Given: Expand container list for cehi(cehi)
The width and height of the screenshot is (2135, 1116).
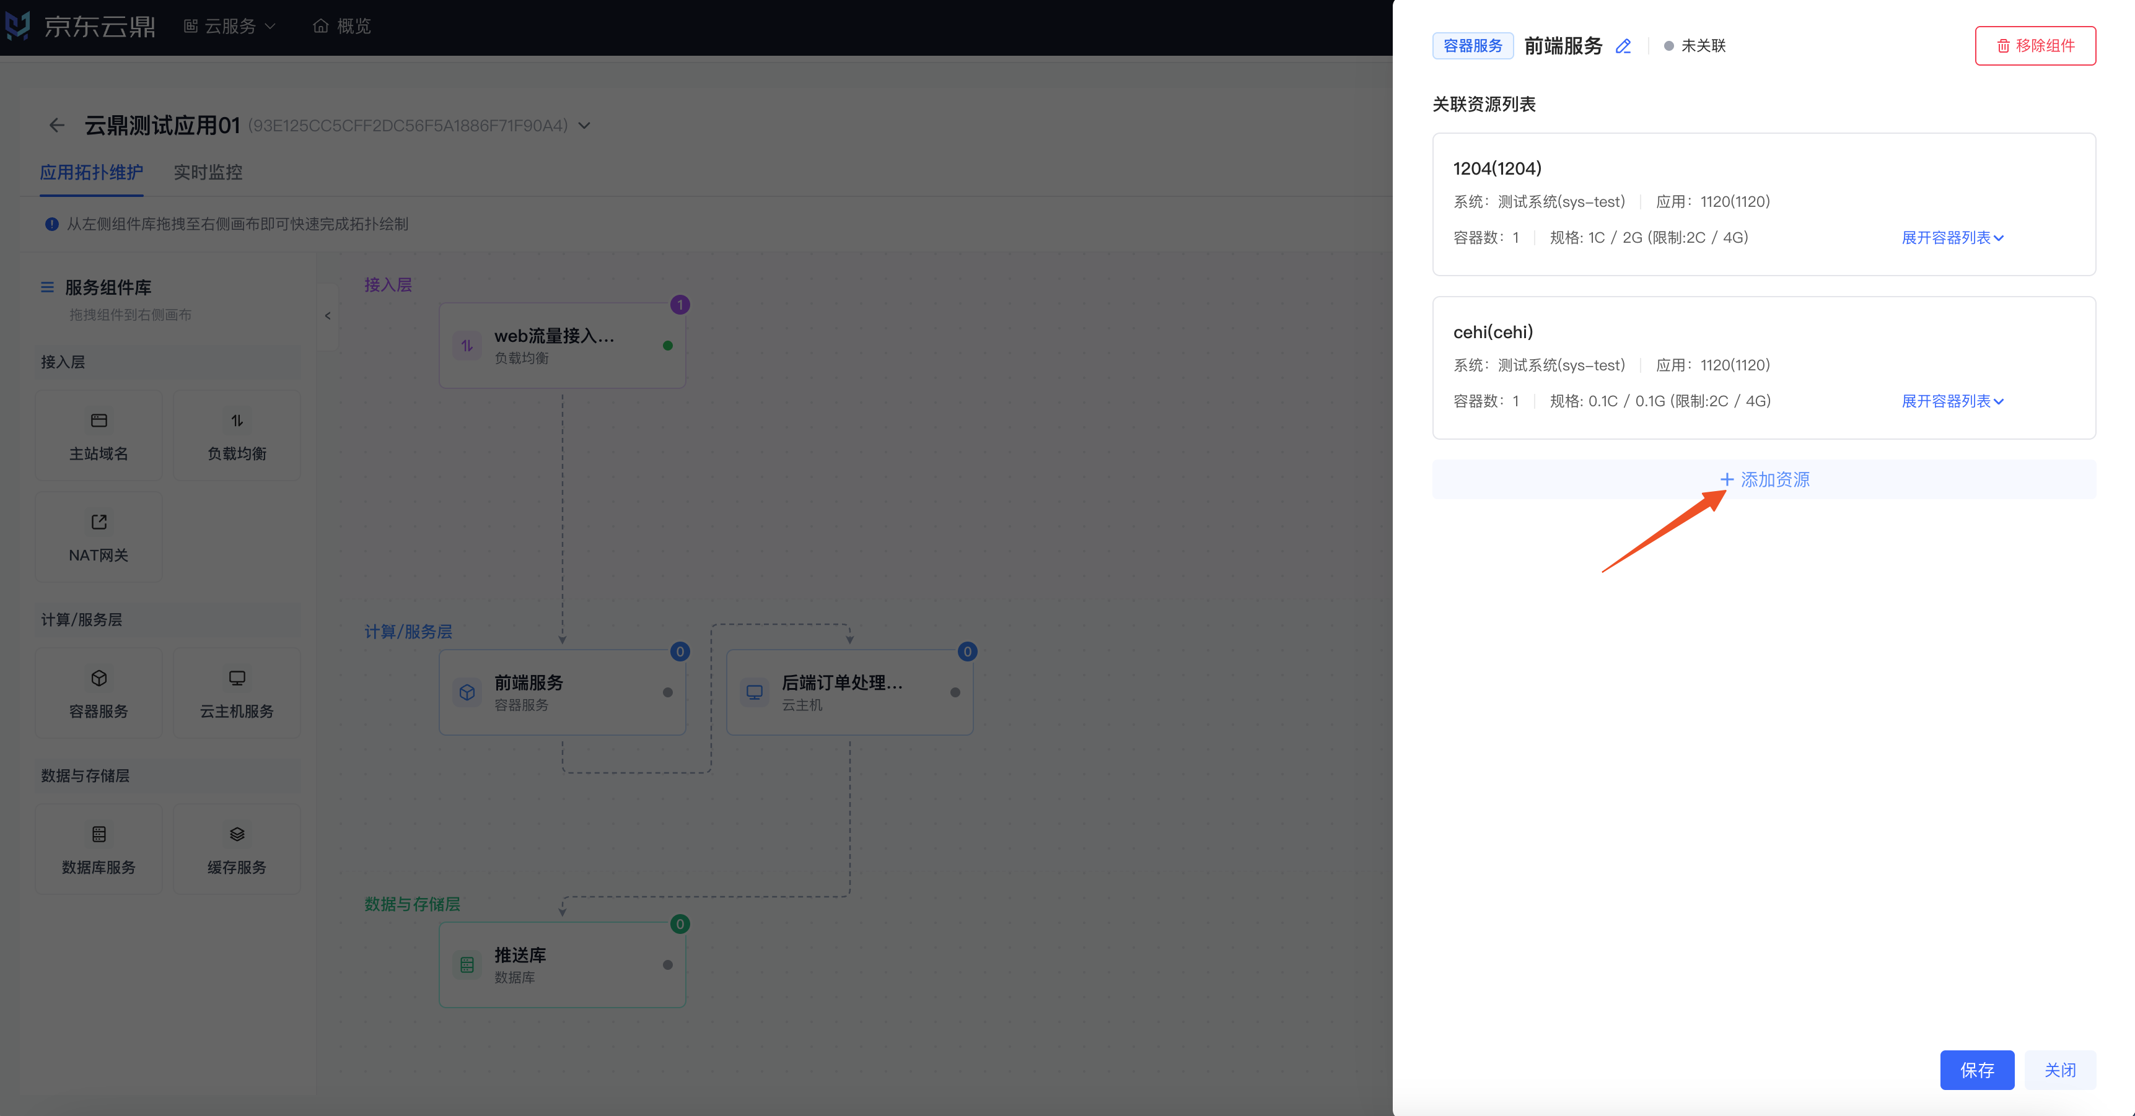Looking at the screenshot, I should click(x=1952, y=401).
